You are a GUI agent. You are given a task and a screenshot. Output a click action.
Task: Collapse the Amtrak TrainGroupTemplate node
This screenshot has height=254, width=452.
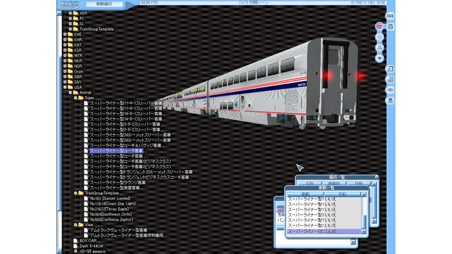[75, 193]
